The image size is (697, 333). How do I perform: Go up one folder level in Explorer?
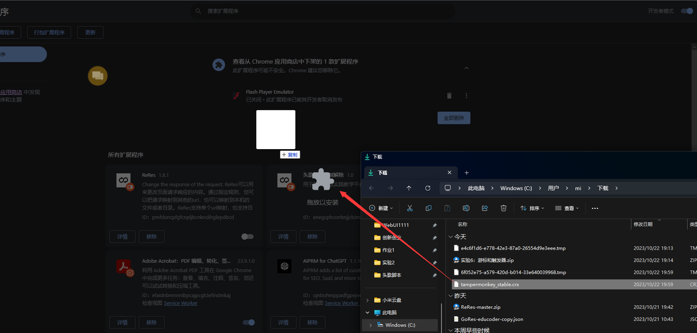(409, 188)
